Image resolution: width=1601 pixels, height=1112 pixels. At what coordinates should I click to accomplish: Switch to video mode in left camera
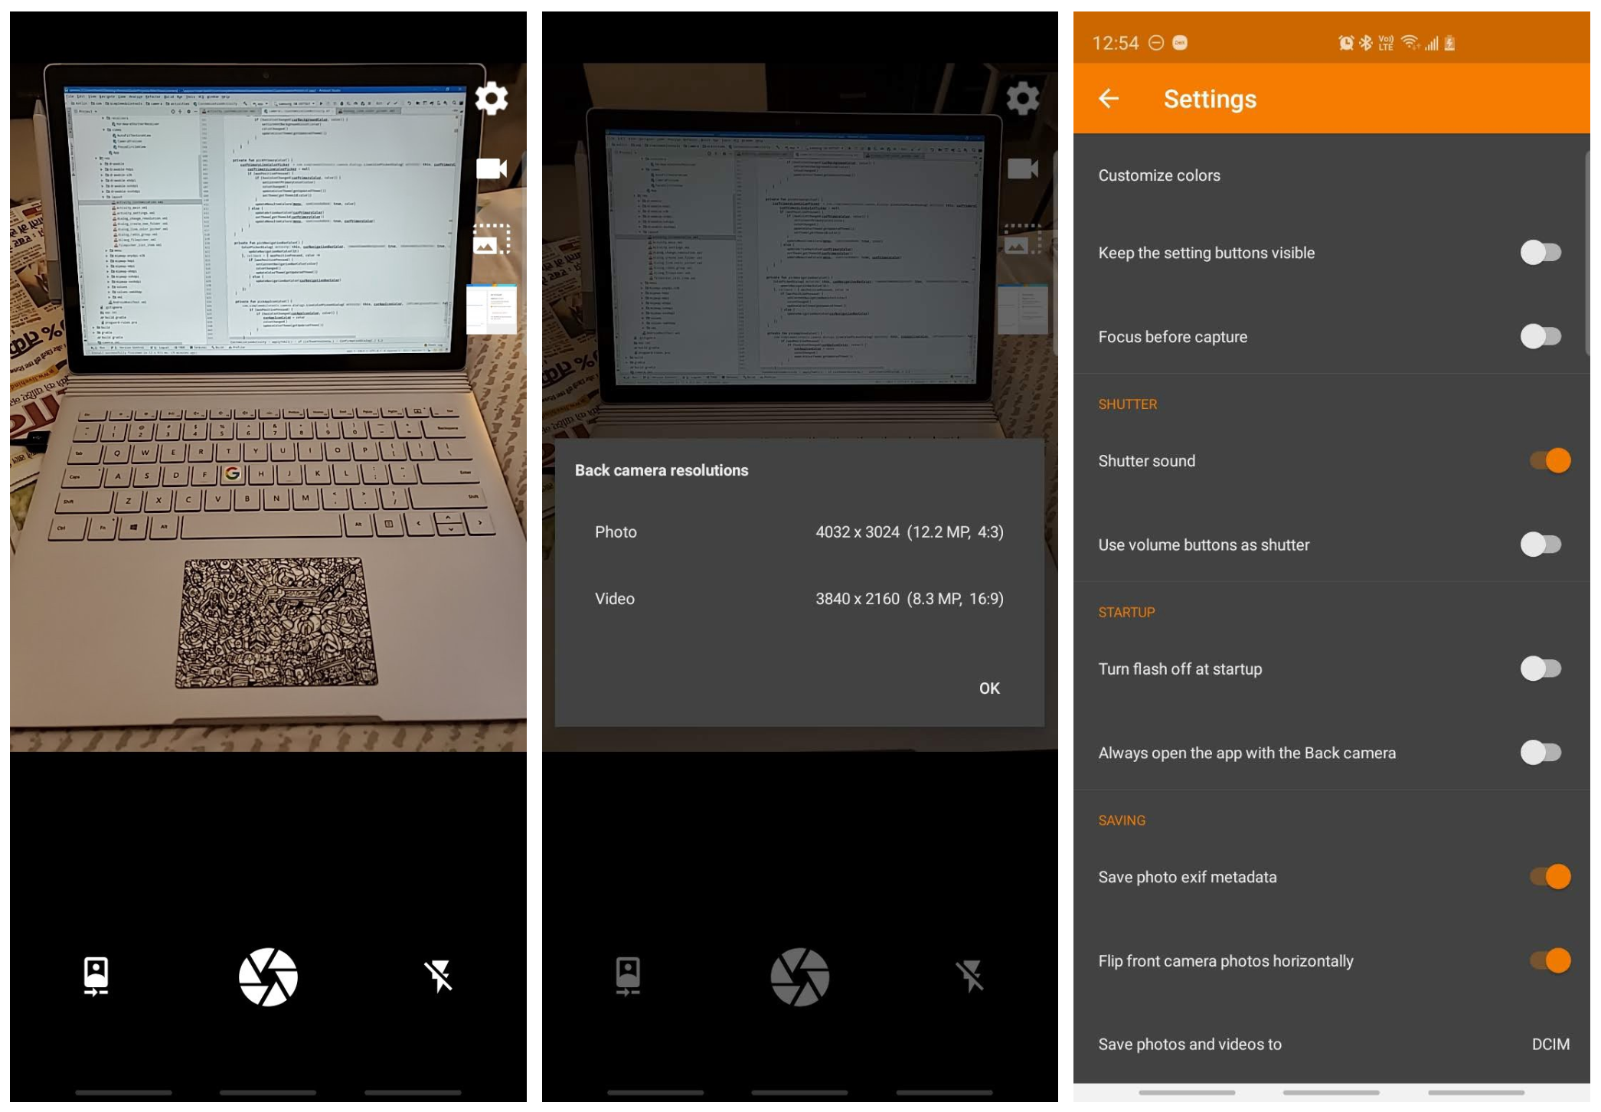(x=491, y=168)
